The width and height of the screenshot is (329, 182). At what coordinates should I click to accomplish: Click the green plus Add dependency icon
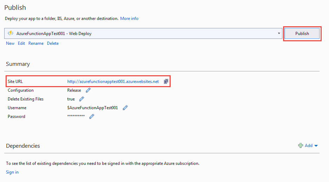pos(301,146)
